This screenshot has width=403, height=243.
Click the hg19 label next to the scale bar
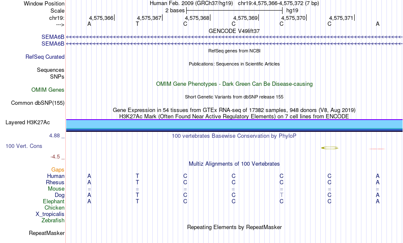click(292, 11)
